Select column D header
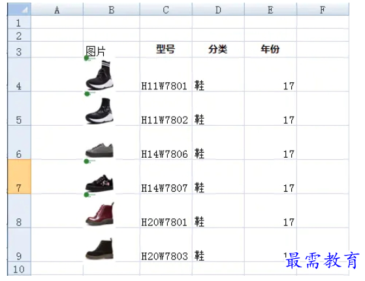The image size is (365, 281). coord(218,9)
